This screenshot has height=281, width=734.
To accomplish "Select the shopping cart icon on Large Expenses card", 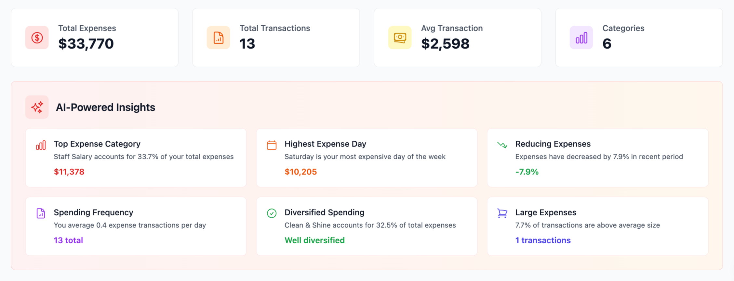I will 502,213.
